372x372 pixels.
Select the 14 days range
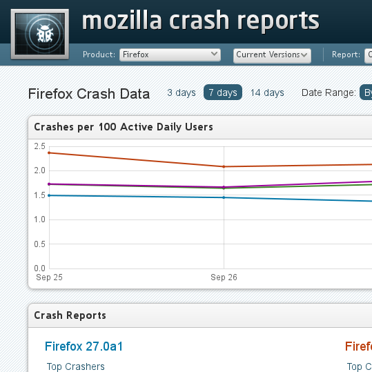[x=267, y=92]
